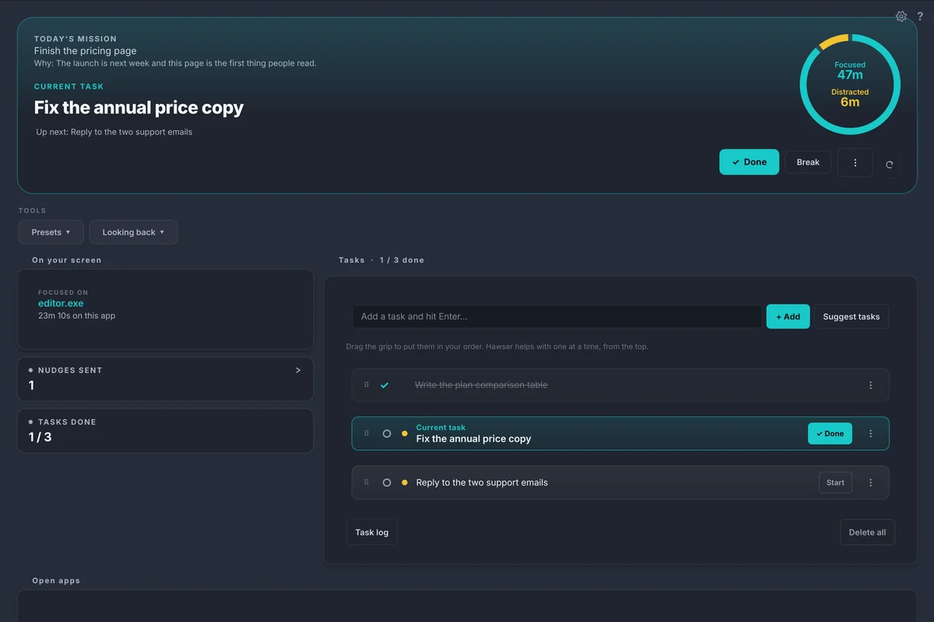Image resolution: width=934 pixels, height=622 pixels.
Task: Click the Distracted 6m label
Action: (x=850, y=97)
